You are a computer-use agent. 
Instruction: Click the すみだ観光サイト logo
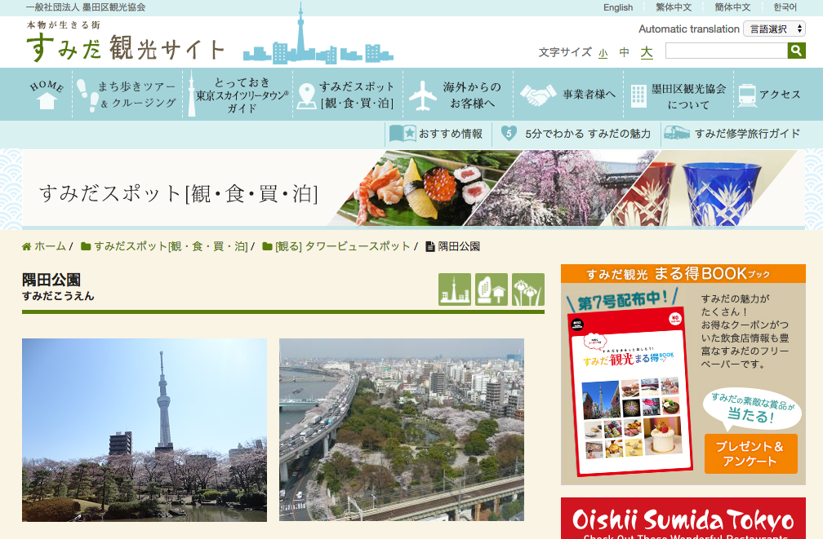[126, 42]
